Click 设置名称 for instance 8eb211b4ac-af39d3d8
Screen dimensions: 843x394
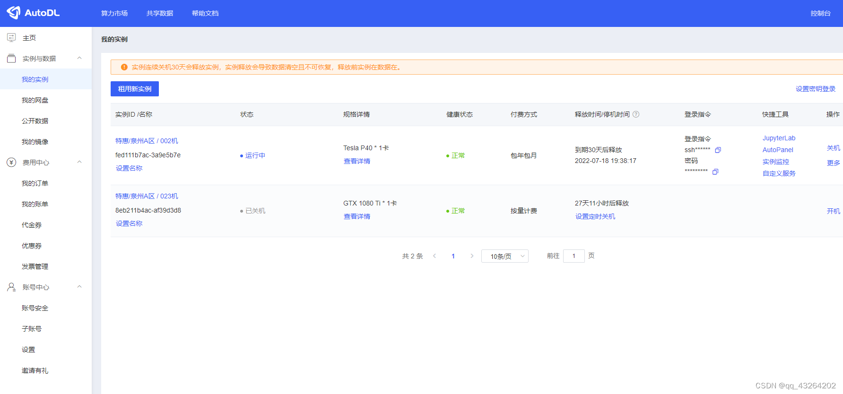pos(129,223)
